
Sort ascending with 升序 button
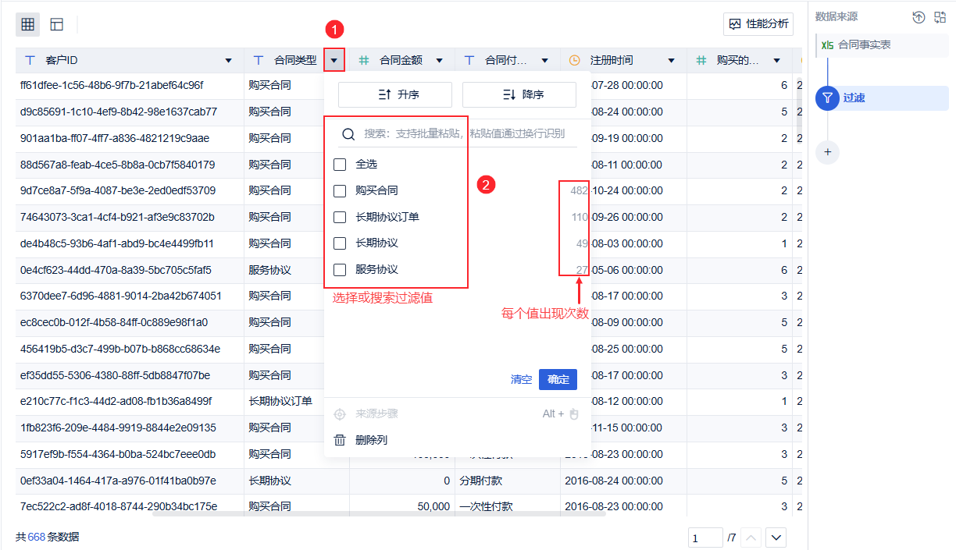tap(395, 94)
